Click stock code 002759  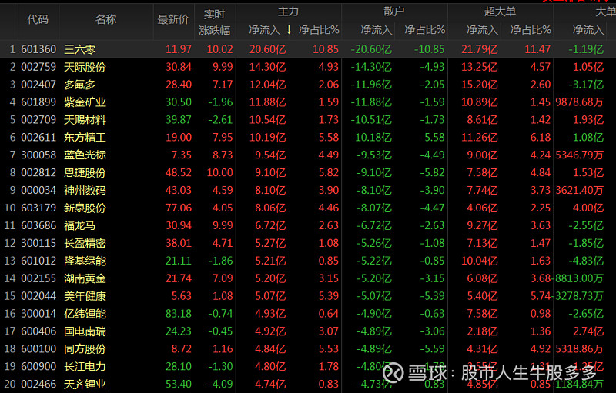(x=38, y=67)
